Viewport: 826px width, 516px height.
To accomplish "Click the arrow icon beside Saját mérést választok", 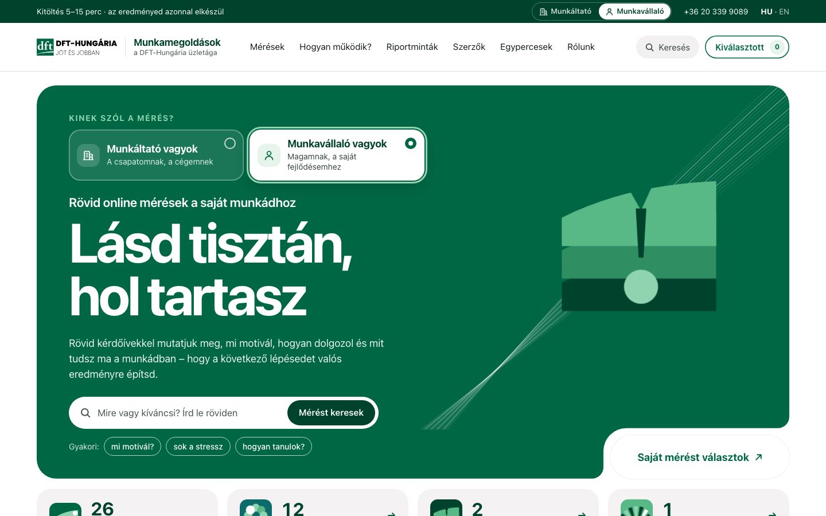I will click(x=759, y=457).
